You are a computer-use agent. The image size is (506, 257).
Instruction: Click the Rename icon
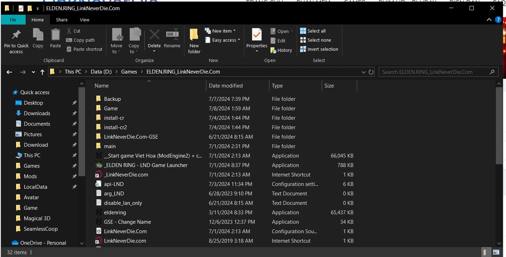click(x=172, y=35)
